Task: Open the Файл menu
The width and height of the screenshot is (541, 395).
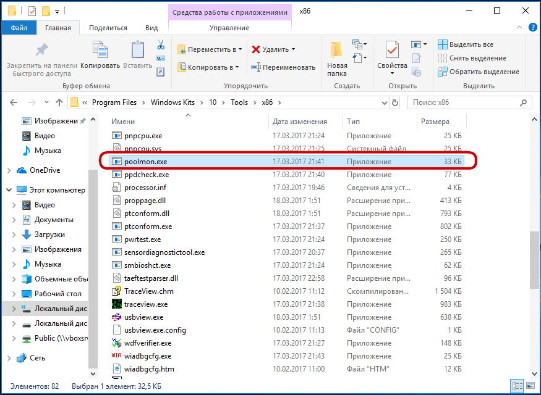Action: (19, 28)
